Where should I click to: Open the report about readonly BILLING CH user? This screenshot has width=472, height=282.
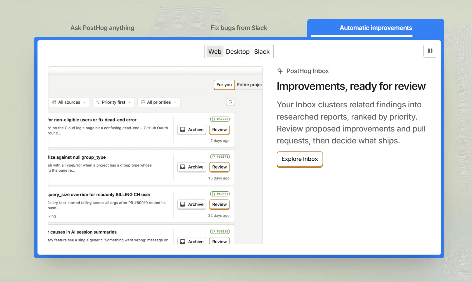[x=99, y=195]
